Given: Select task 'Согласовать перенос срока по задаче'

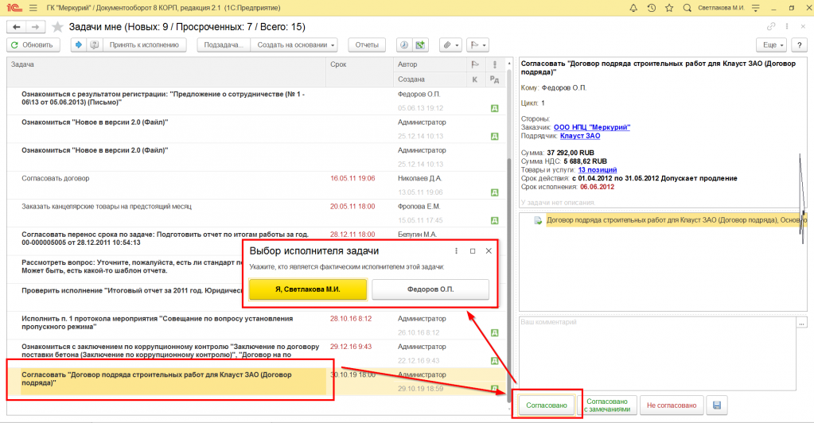Looking at the screenshot, I should coord(165,239).
